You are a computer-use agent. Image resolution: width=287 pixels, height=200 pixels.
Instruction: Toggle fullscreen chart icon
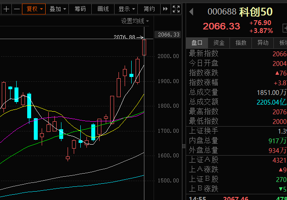click(x=176, y=9)
